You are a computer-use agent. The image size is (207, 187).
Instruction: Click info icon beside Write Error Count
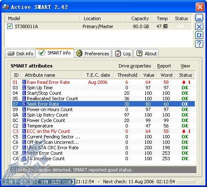coord(24,153)
